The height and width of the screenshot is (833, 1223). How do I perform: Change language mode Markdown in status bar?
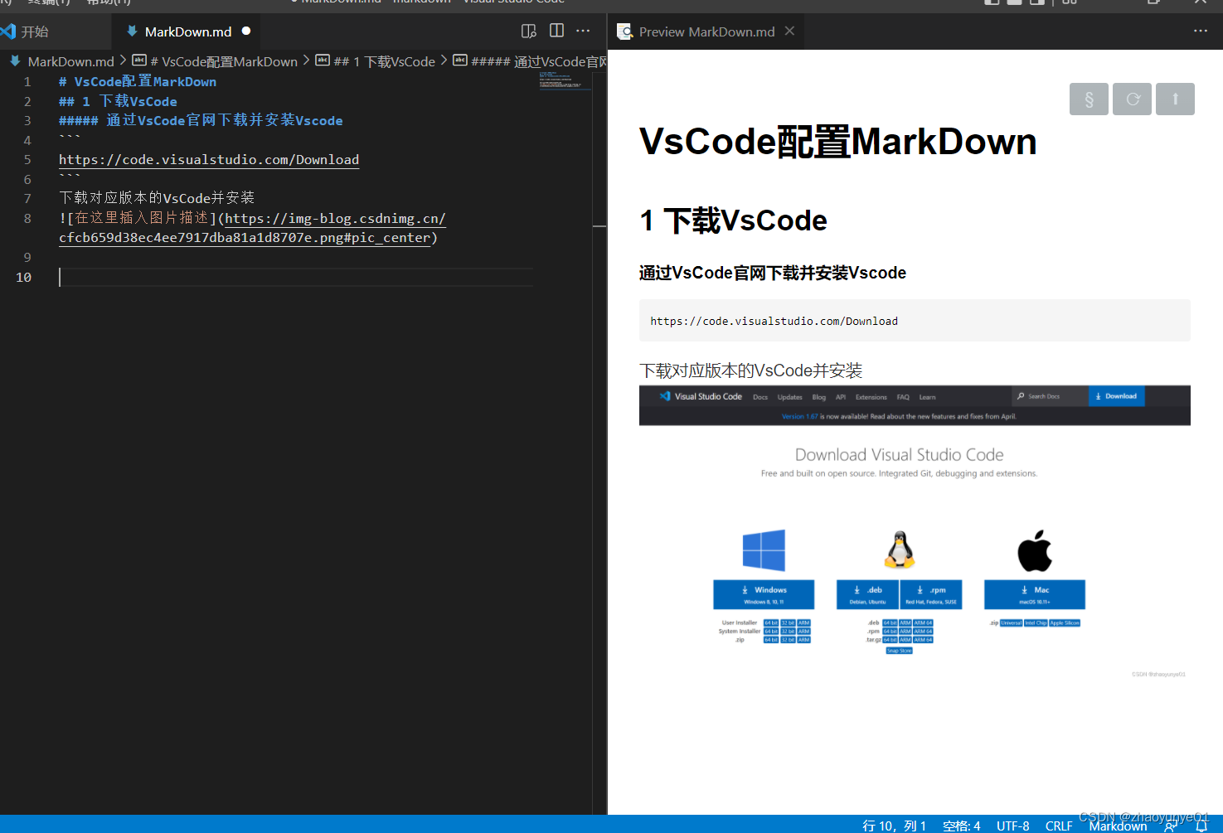tap(1118, 826)
